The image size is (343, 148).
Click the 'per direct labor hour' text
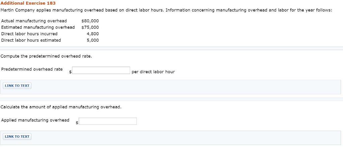(153, 72)
